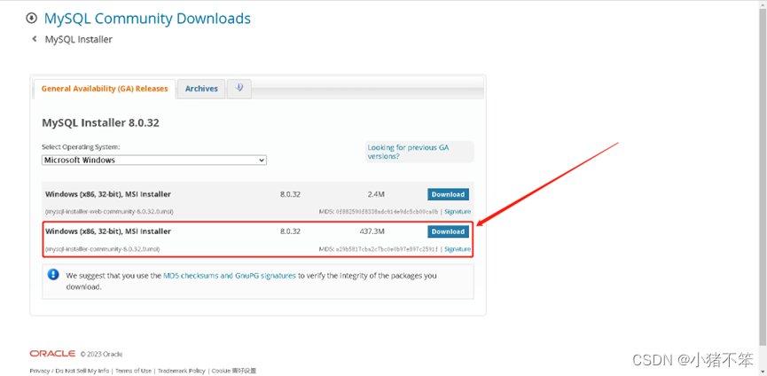
Task: Click the © 2023 Oracle copyright text
Action: point(101,354)
